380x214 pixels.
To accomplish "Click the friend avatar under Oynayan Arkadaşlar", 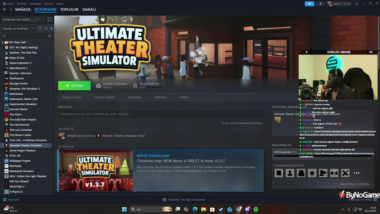I will tap(278, 120).
